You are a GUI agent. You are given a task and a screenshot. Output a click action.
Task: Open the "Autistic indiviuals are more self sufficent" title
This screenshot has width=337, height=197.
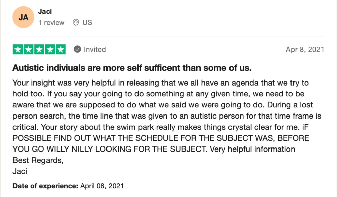[132, 68]
